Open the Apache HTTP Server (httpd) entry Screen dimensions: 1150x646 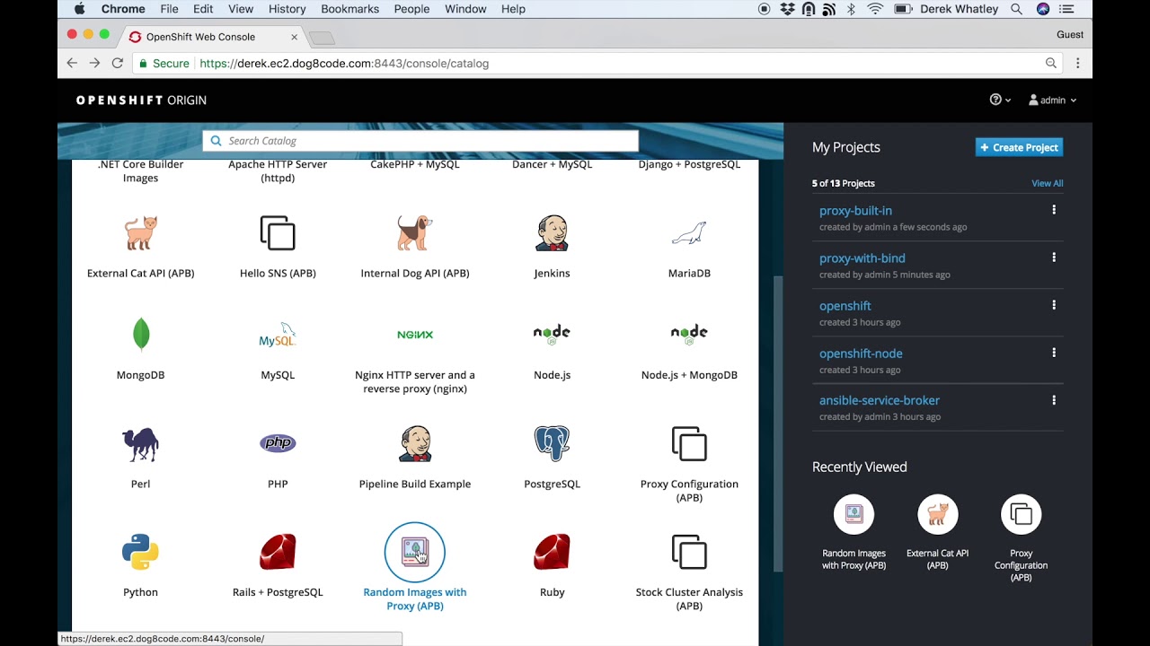278,171
